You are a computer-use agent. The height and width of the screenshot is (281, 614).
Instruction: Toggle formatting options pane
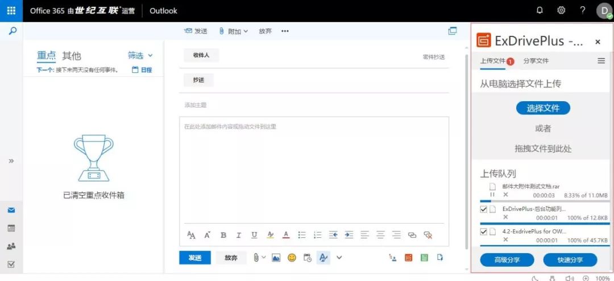click(x=323, y=258)
